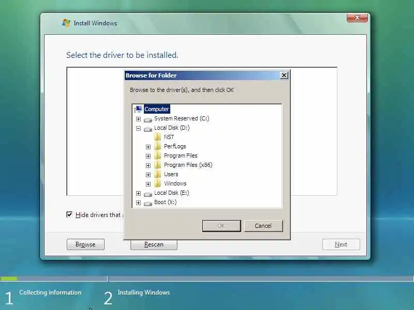Collapse Local Disk (D:) tree node

coord(138,128)
